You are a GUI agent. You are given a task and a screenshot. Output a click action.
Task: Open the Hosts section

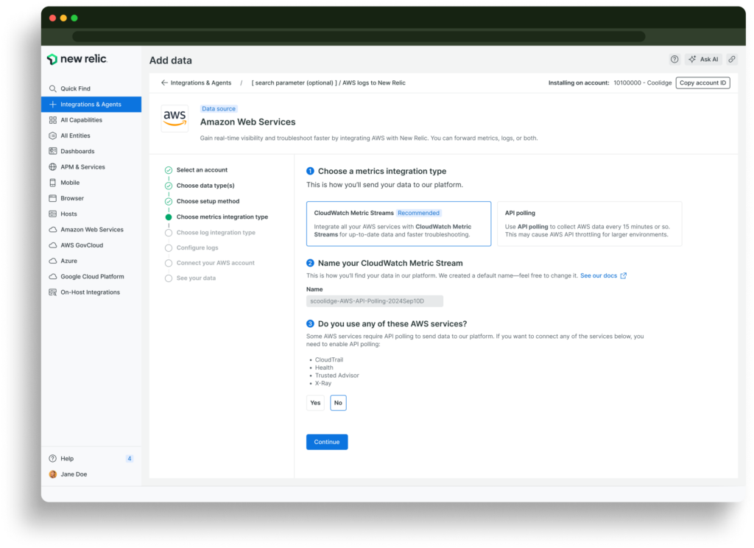point(91,214)
